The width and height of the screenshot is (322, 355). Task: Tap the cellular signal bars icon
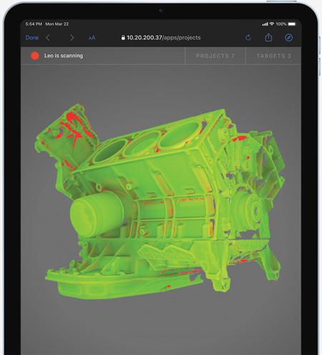coord(265,24)
